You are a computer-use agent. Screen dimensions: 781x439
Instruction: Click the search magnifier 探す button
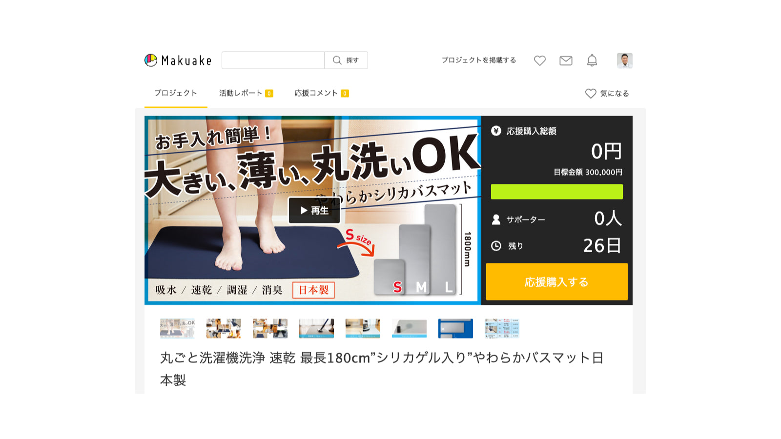click(346, 60)
